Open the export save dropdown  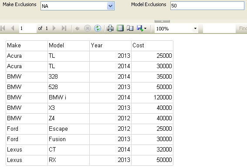[x=142, y=28]
